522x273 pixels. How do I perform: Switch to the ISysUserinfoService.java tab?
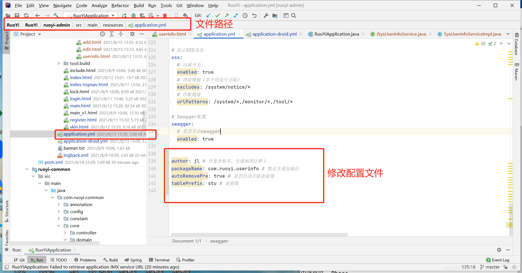[401, 34]
